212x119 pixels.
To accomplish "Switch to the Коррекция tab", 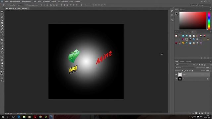I will coord(187,32).
